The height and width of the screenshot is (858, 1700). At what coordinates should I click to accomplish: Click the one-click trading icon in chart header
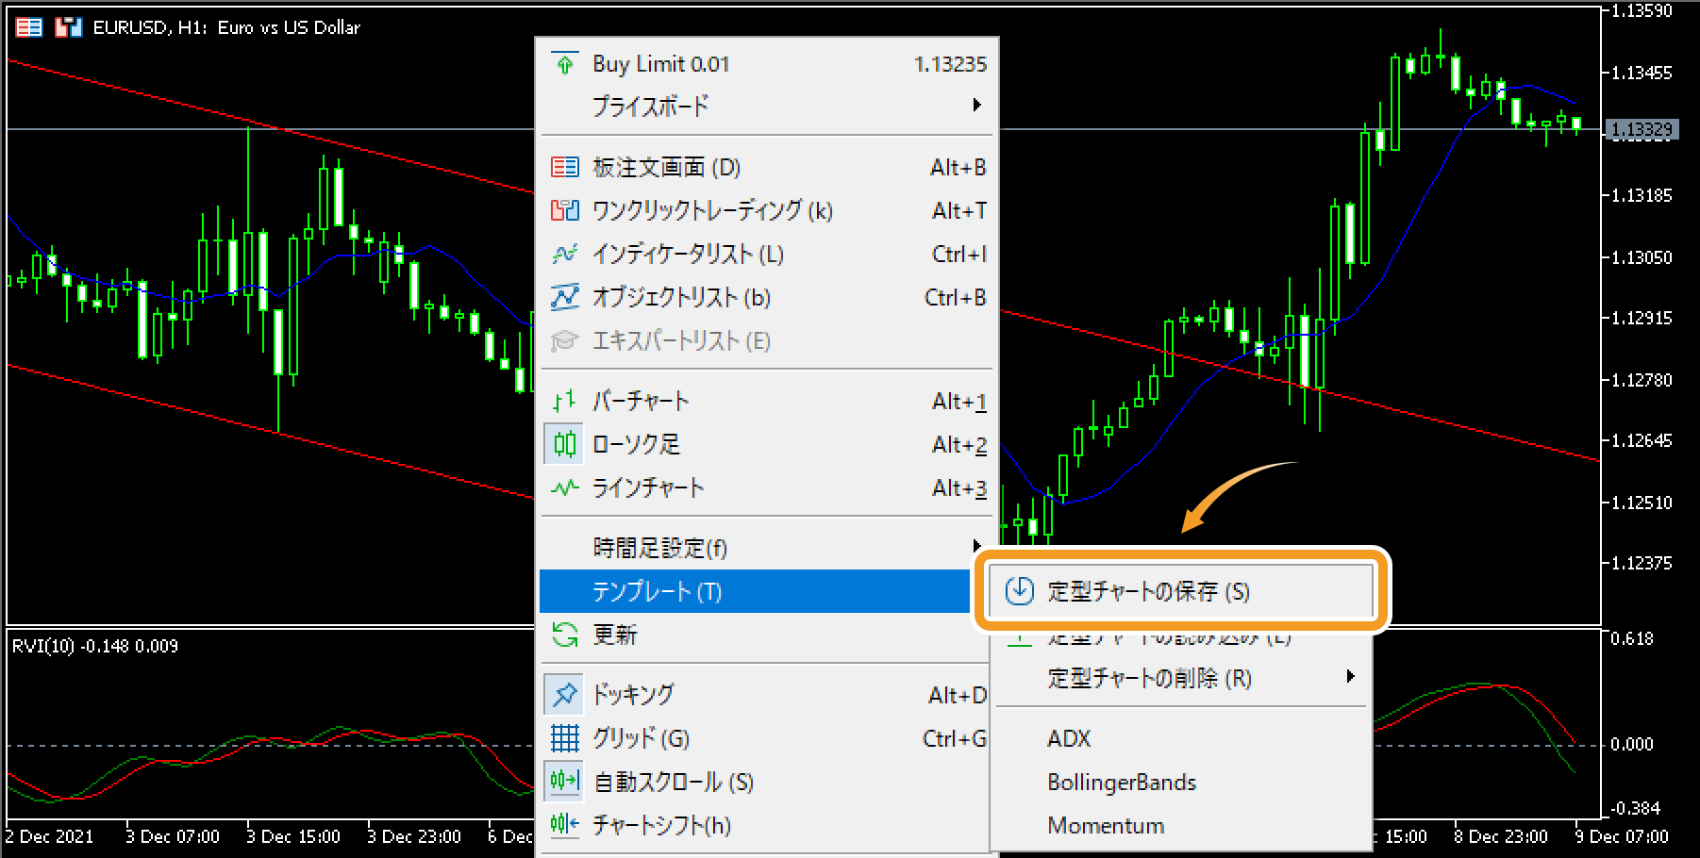pos(68,27)
